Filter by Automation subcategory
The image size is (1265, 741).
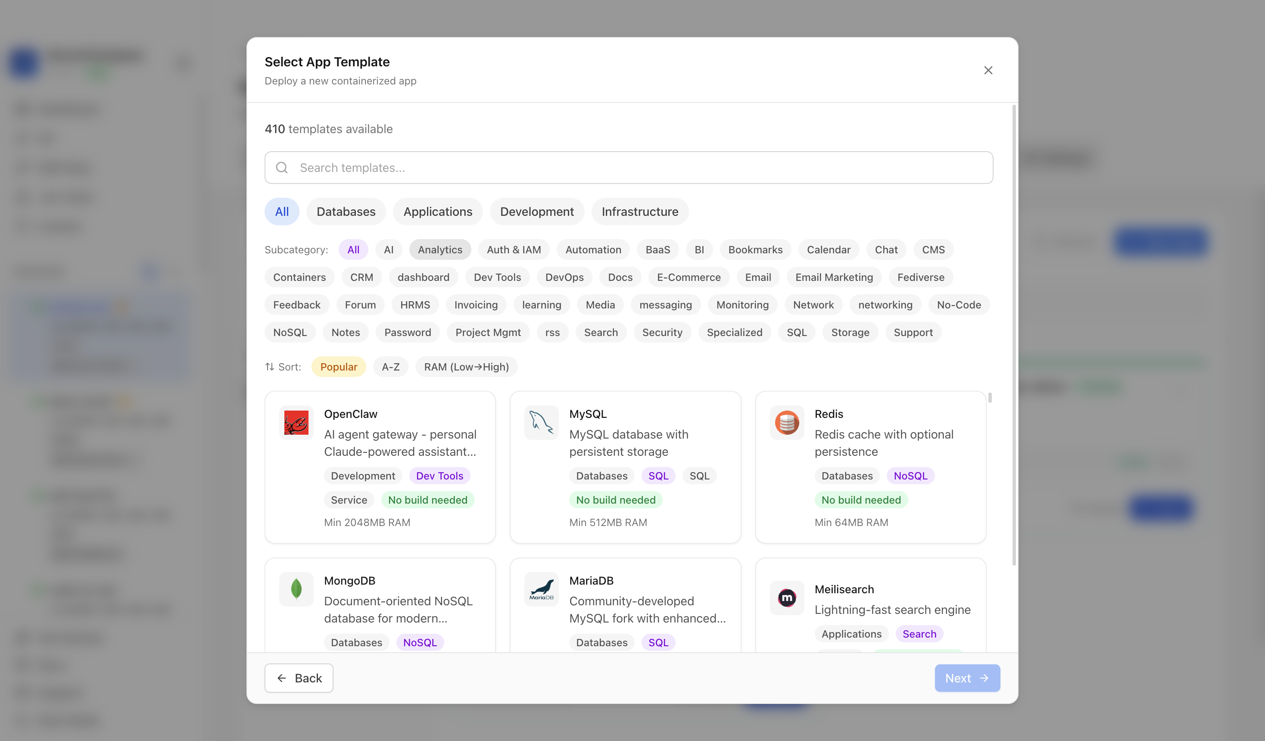tap(593, 249)
